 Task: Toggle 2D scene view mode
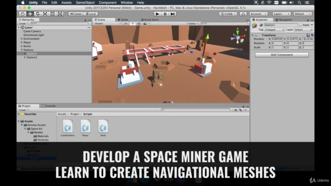(x=126, y=23)
